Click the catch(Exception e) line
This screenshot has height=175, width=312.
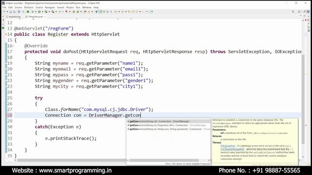point(58,126)
